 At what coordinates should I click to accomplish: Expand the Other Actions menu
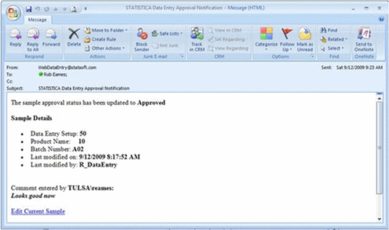click(105, 48)
